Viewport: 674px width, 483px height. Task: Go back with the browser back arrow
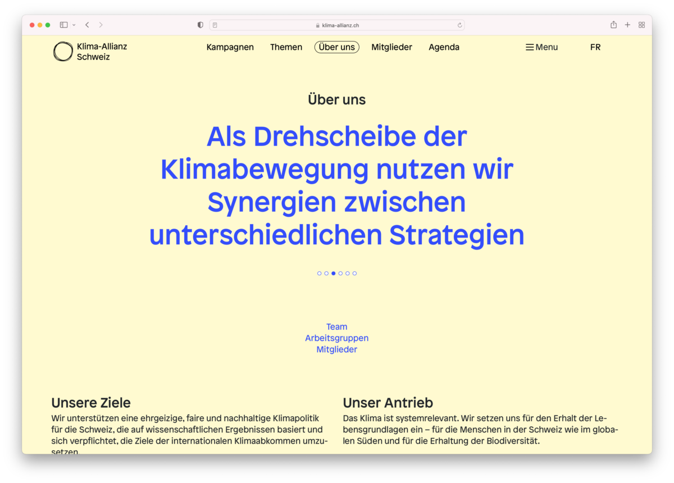[x=87, y=25]
